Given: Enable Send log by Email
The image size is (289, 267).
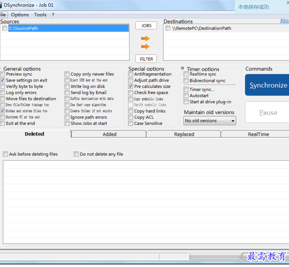Looking at the screenshot, I should pos(67,92).
